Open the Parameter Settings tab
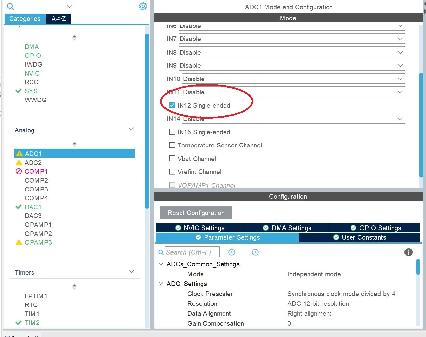 [227, 237]
